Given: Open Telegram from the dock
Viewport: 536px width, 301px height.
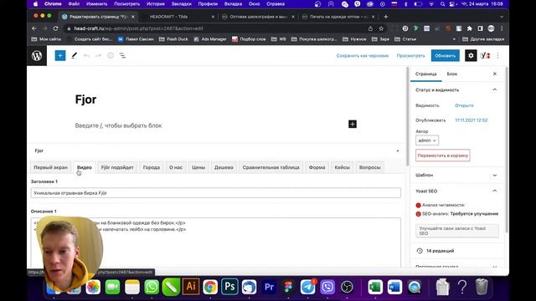Looking at the screenshot, I should tap(307, 287).
